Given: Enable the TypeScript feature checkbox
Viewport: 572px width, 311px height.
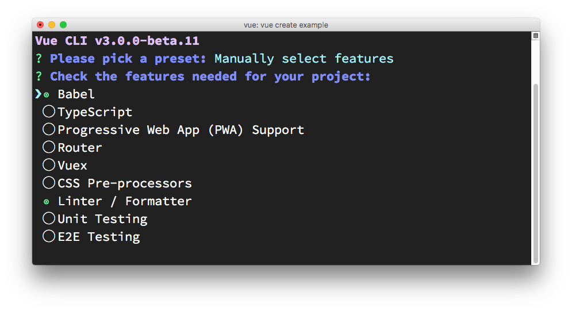Looking at the screenshot, I should click(x=49, y=112).
